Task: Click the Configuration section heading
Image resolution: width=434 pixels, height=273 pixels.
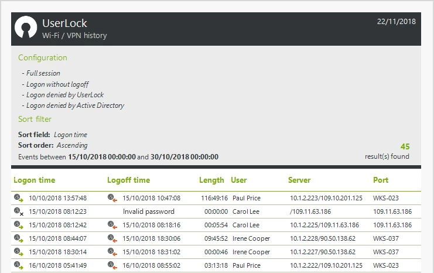Action: (42, 58)
